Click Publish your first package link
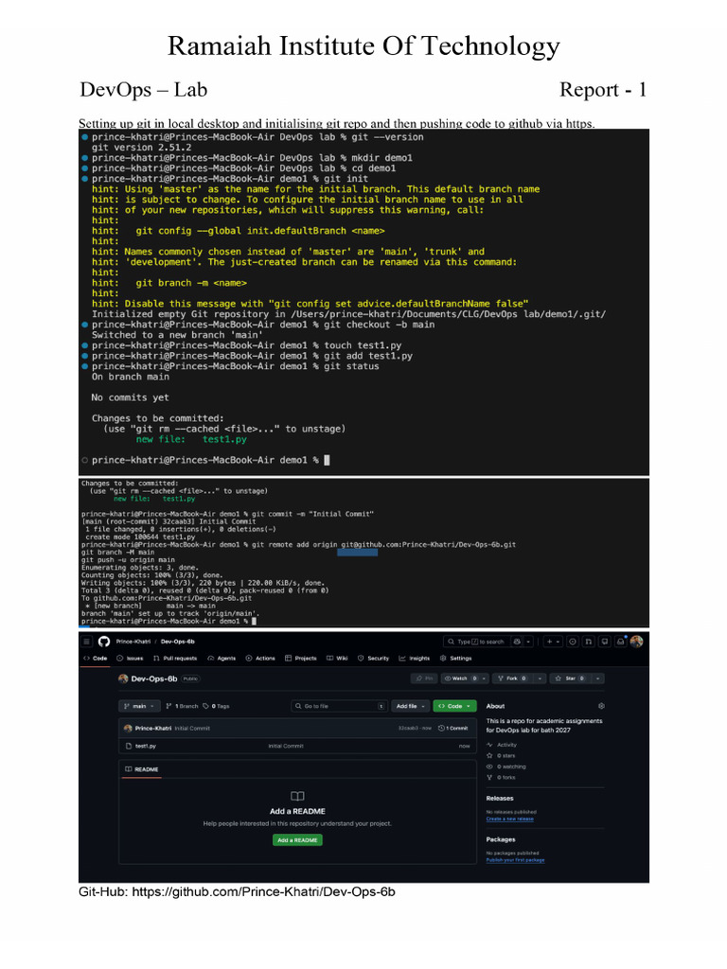727x969 pixels. (x=515, y=859)
